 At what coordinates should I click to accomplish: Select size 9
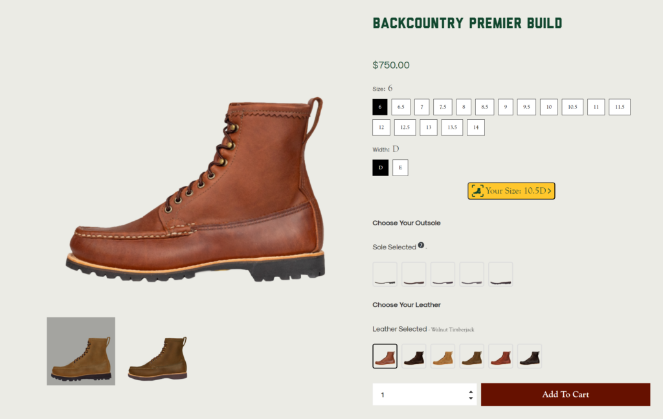click(505, 107)
